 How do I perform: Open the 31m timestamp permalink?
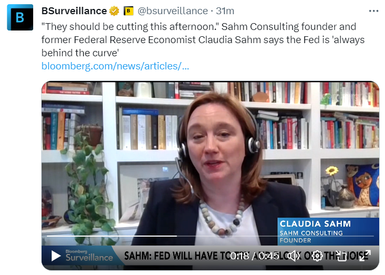point(225,11)
